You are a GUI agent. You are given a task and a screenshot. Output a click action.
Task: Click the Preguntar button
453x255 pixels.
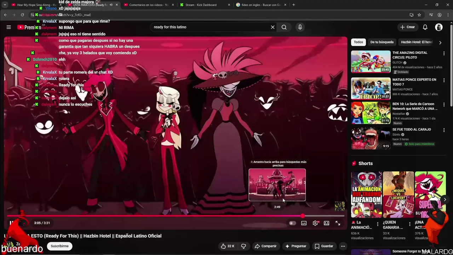coord(296,246)
